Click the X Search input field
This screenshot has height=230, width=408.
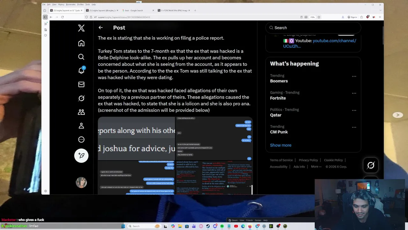point(313,28)
